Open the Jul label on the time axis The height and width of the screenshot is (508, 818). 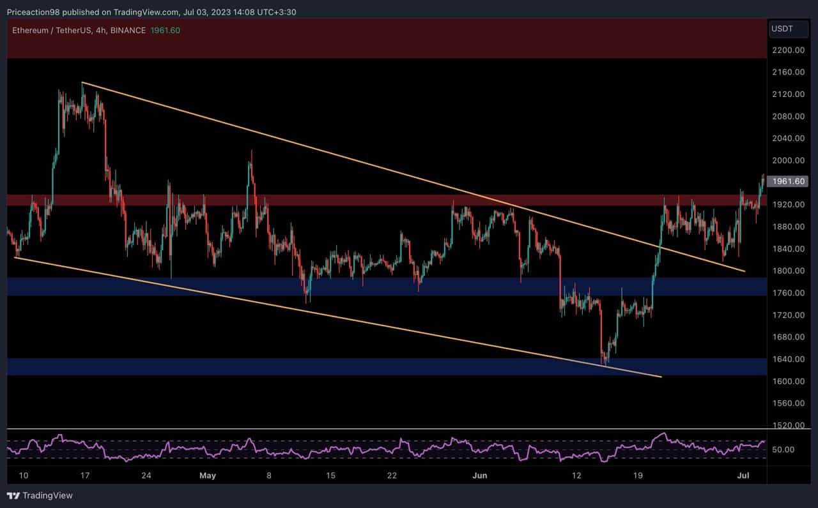tap(744, 475)
